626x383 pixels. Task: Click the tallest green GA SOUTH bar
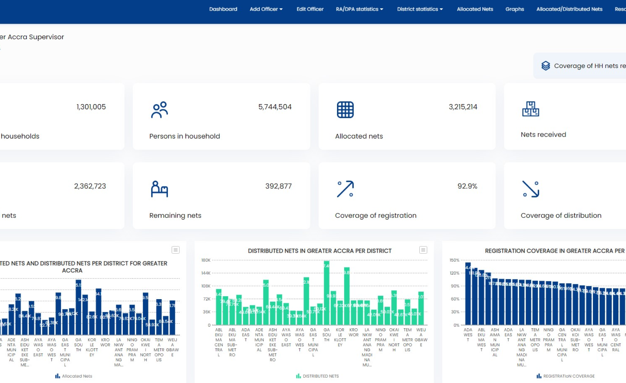[327, 293]
